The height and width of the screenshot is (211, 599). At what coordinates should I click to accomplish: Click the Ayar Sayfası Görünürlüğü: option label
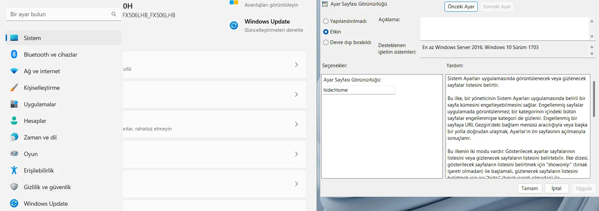(x=352, y=80)
